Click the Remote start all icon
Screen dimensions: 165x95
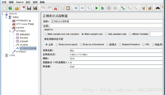tap(123, 8)
